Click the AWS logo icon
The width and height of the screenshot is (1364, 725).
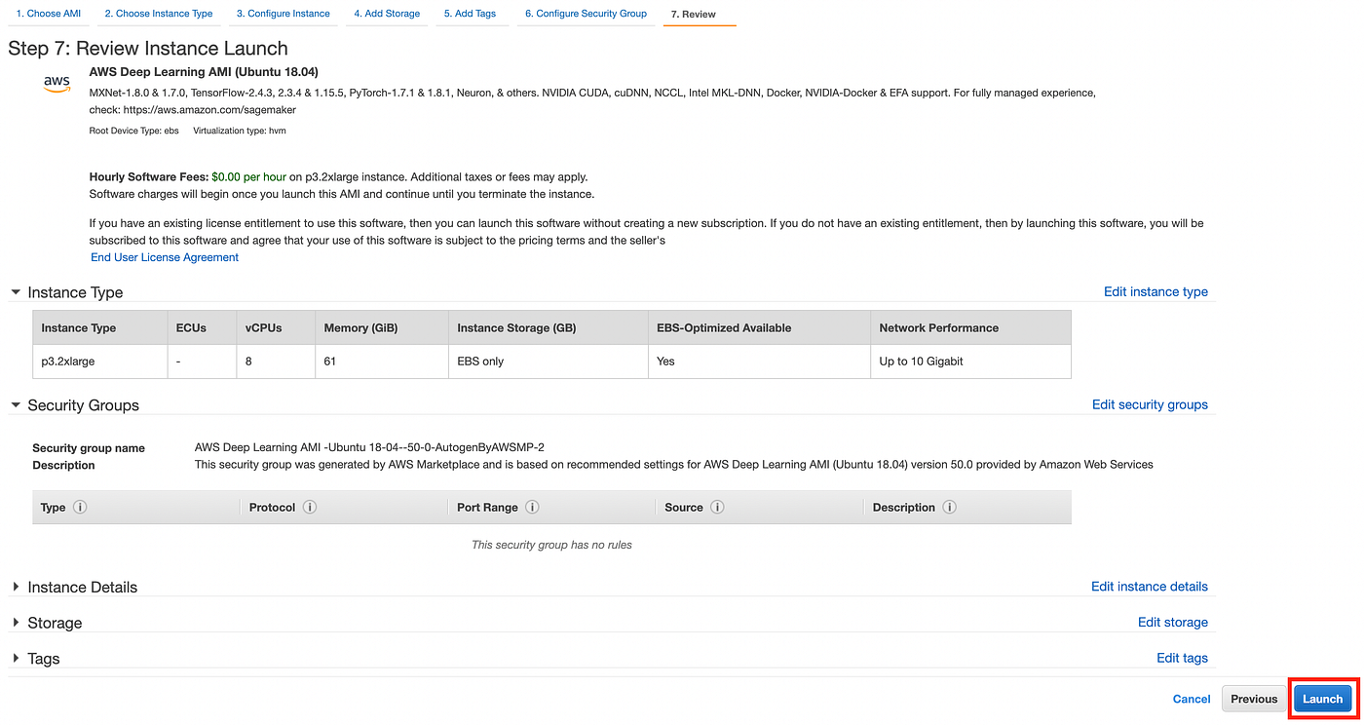coord(57,84)
